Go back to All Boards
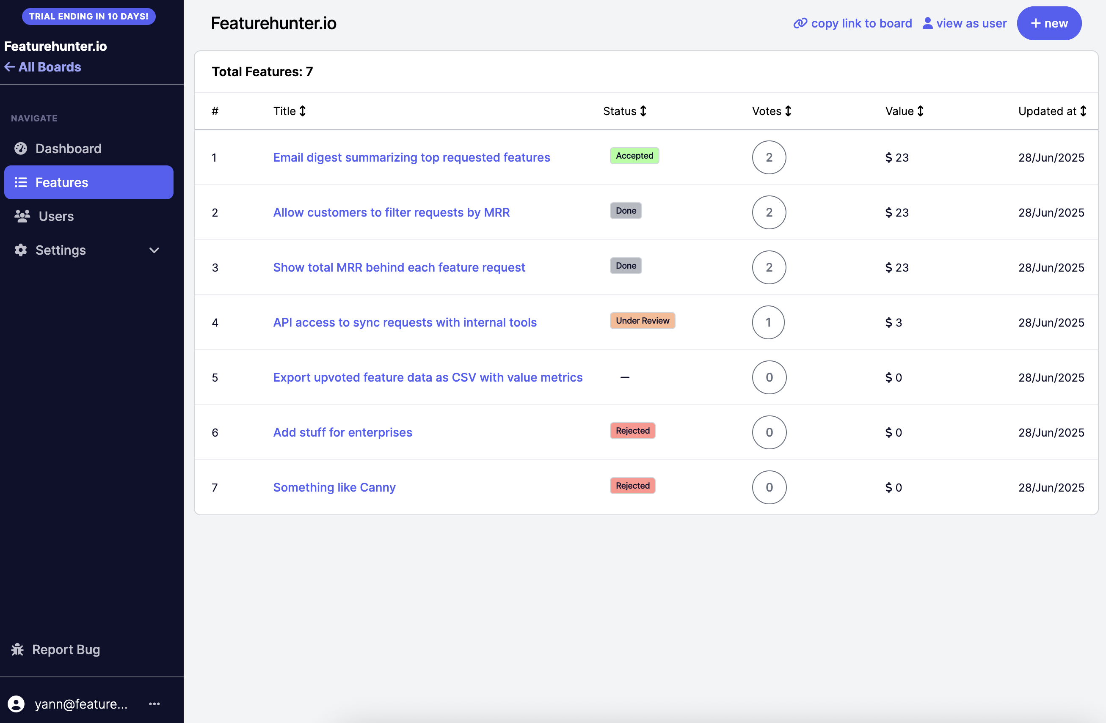The height and width of the screenshot is (723, 1106). click(x=43, y=67)
